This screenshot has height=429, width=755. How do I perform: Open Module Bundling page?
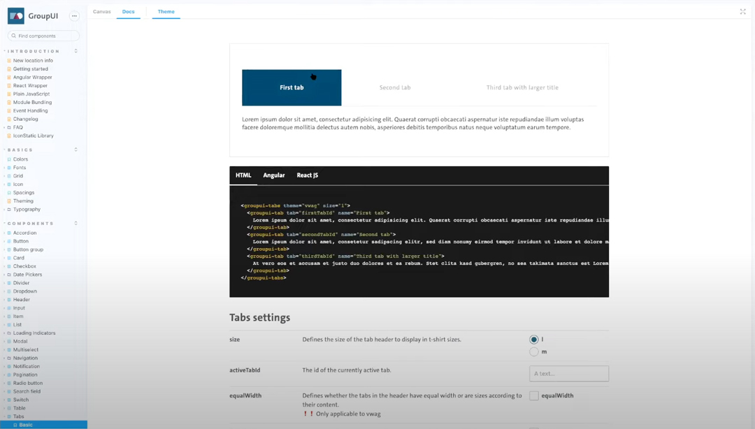pos(32,102)
